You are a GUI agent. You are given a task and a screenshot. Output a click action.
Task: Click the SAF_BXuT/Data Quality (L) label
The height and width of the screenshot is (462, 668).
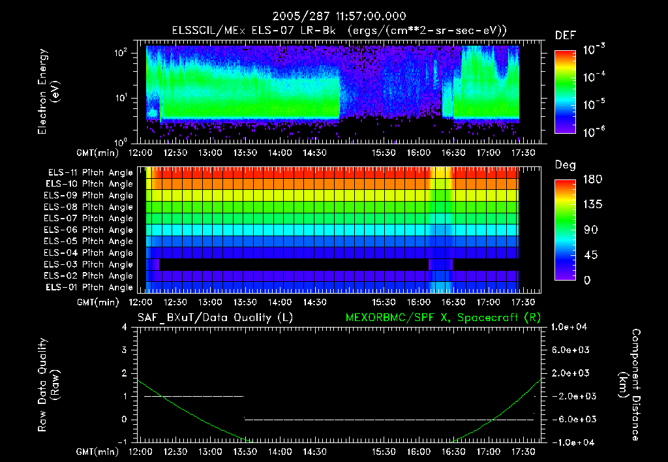215,318
